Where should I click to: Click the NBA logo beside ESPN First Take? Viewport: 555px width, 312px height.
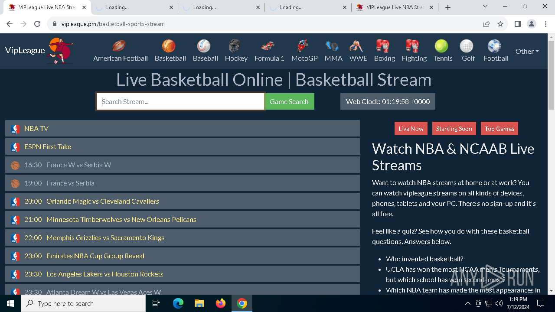tap(15, 147)
